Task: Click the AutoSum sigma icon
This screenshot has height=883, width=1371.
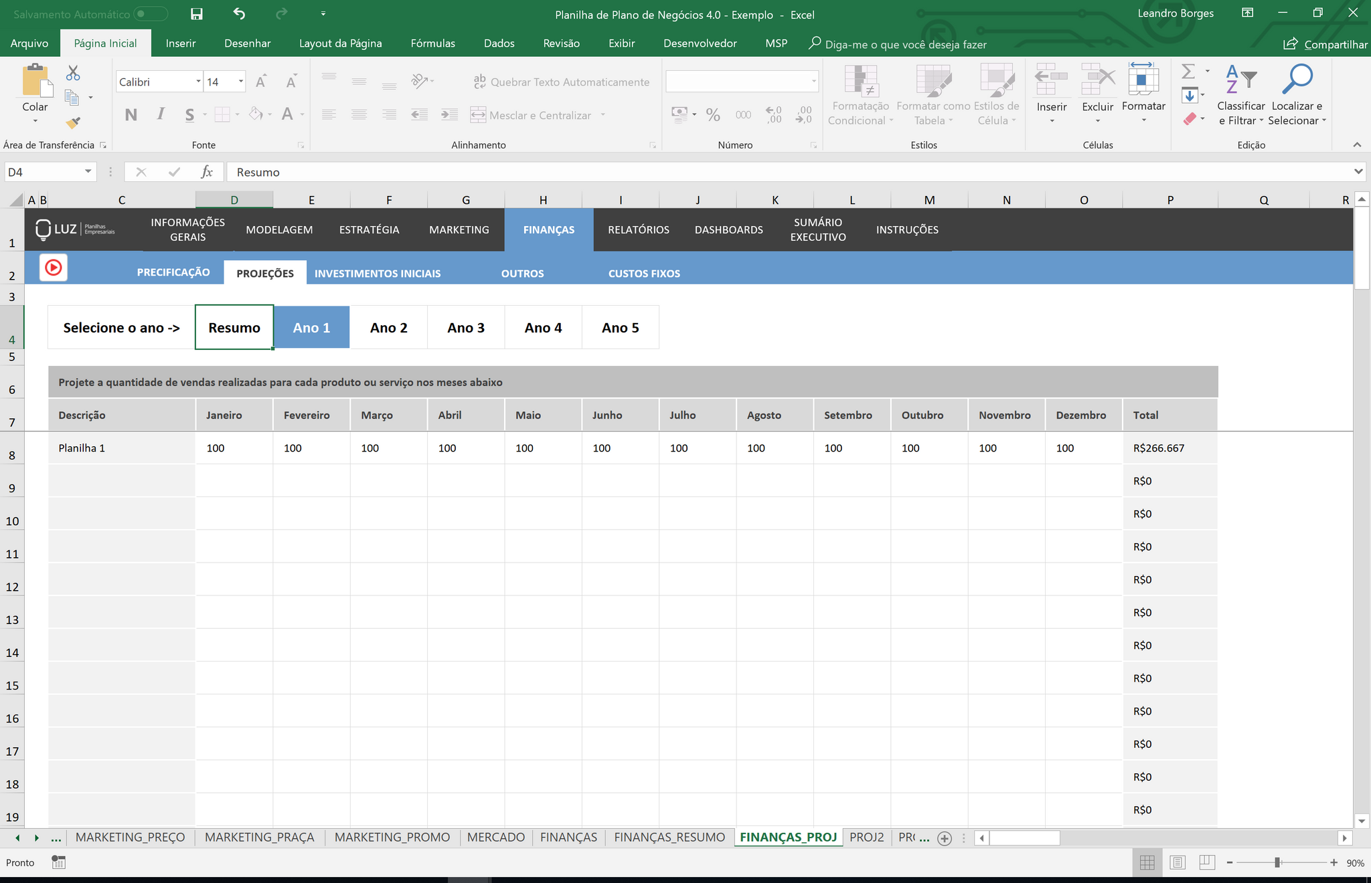Action: [1188, 71]
